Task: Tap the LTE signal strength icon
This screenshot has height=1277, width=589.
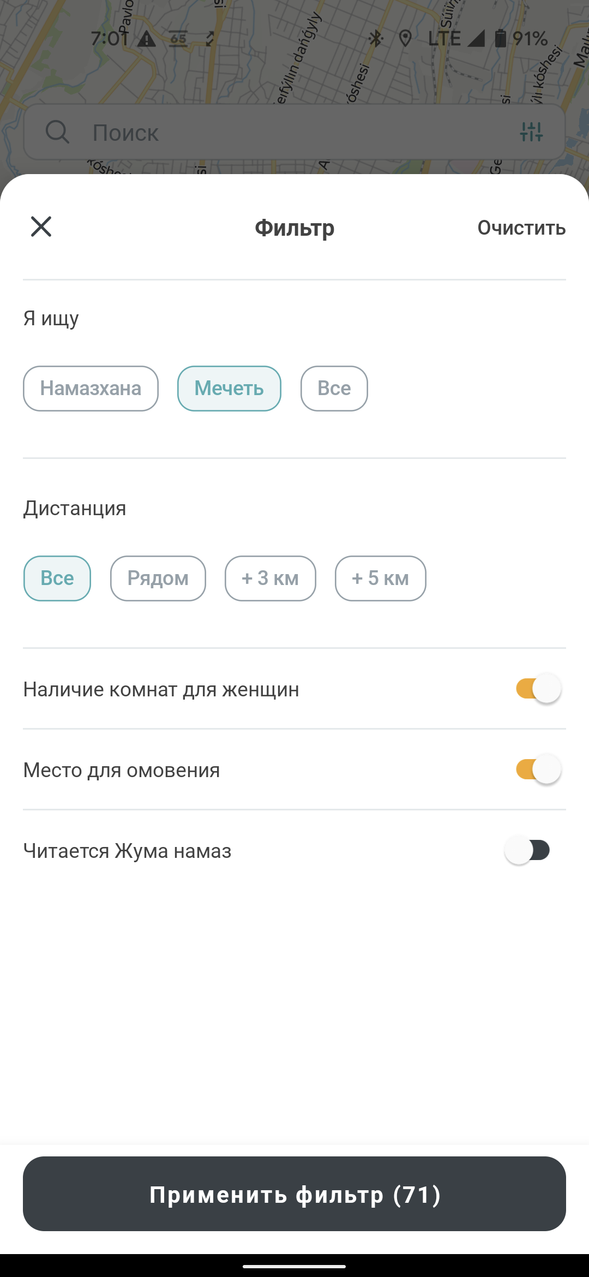Action: tap(476, 38)
